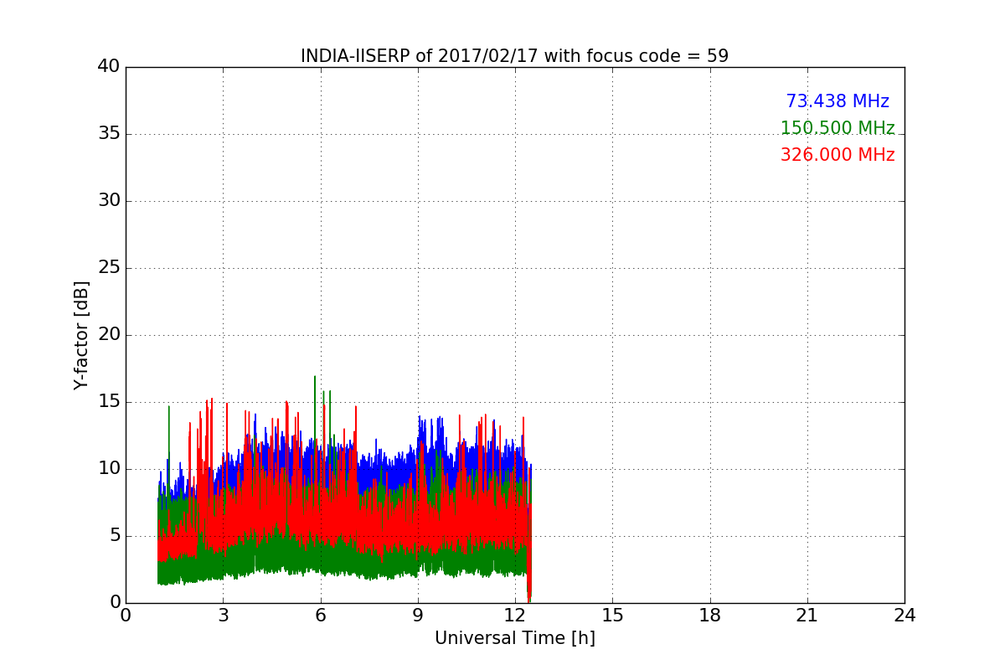Select the green '150.500 MHz' legend label
Image resolution: width=1005 pixels, height=670 pixels.
click(837, 128)
